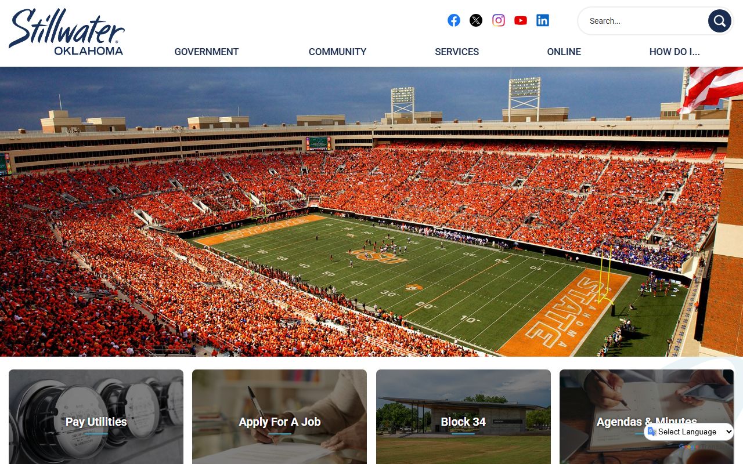Open the Community menu
Viewport: 743px width, 464px height.
(x=337, y=52)
